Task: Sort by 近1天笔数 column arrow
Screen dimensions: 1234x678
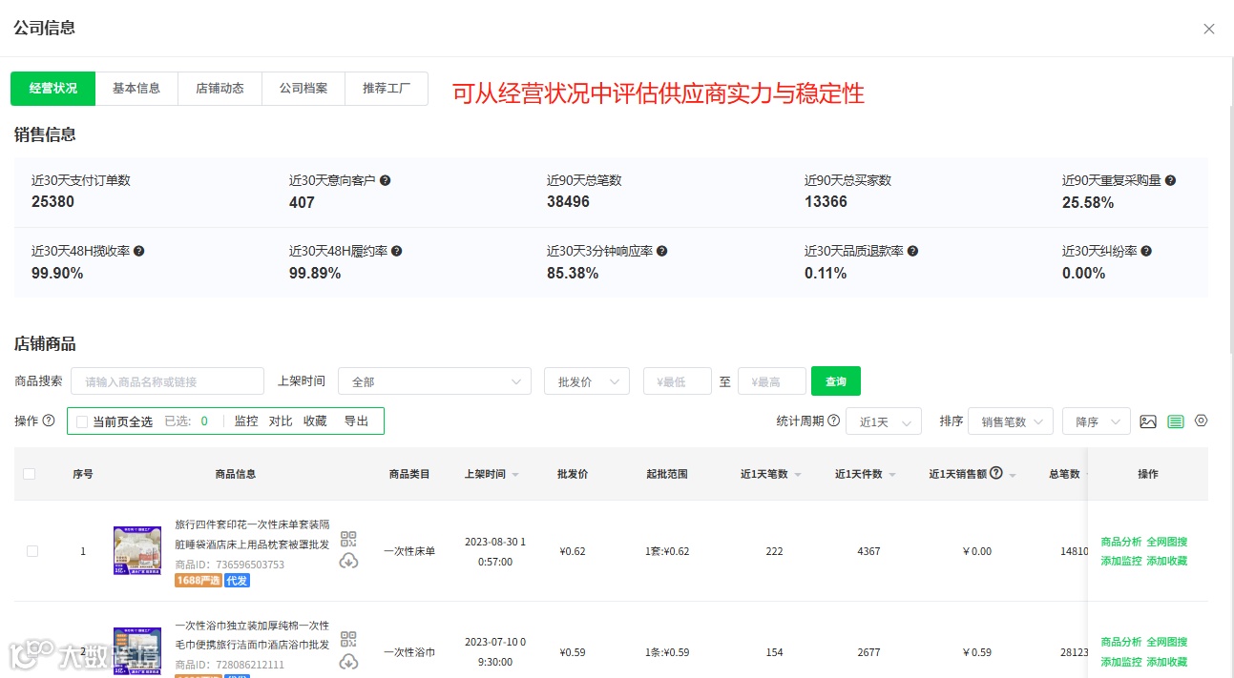Action: [x=797, y=475]
